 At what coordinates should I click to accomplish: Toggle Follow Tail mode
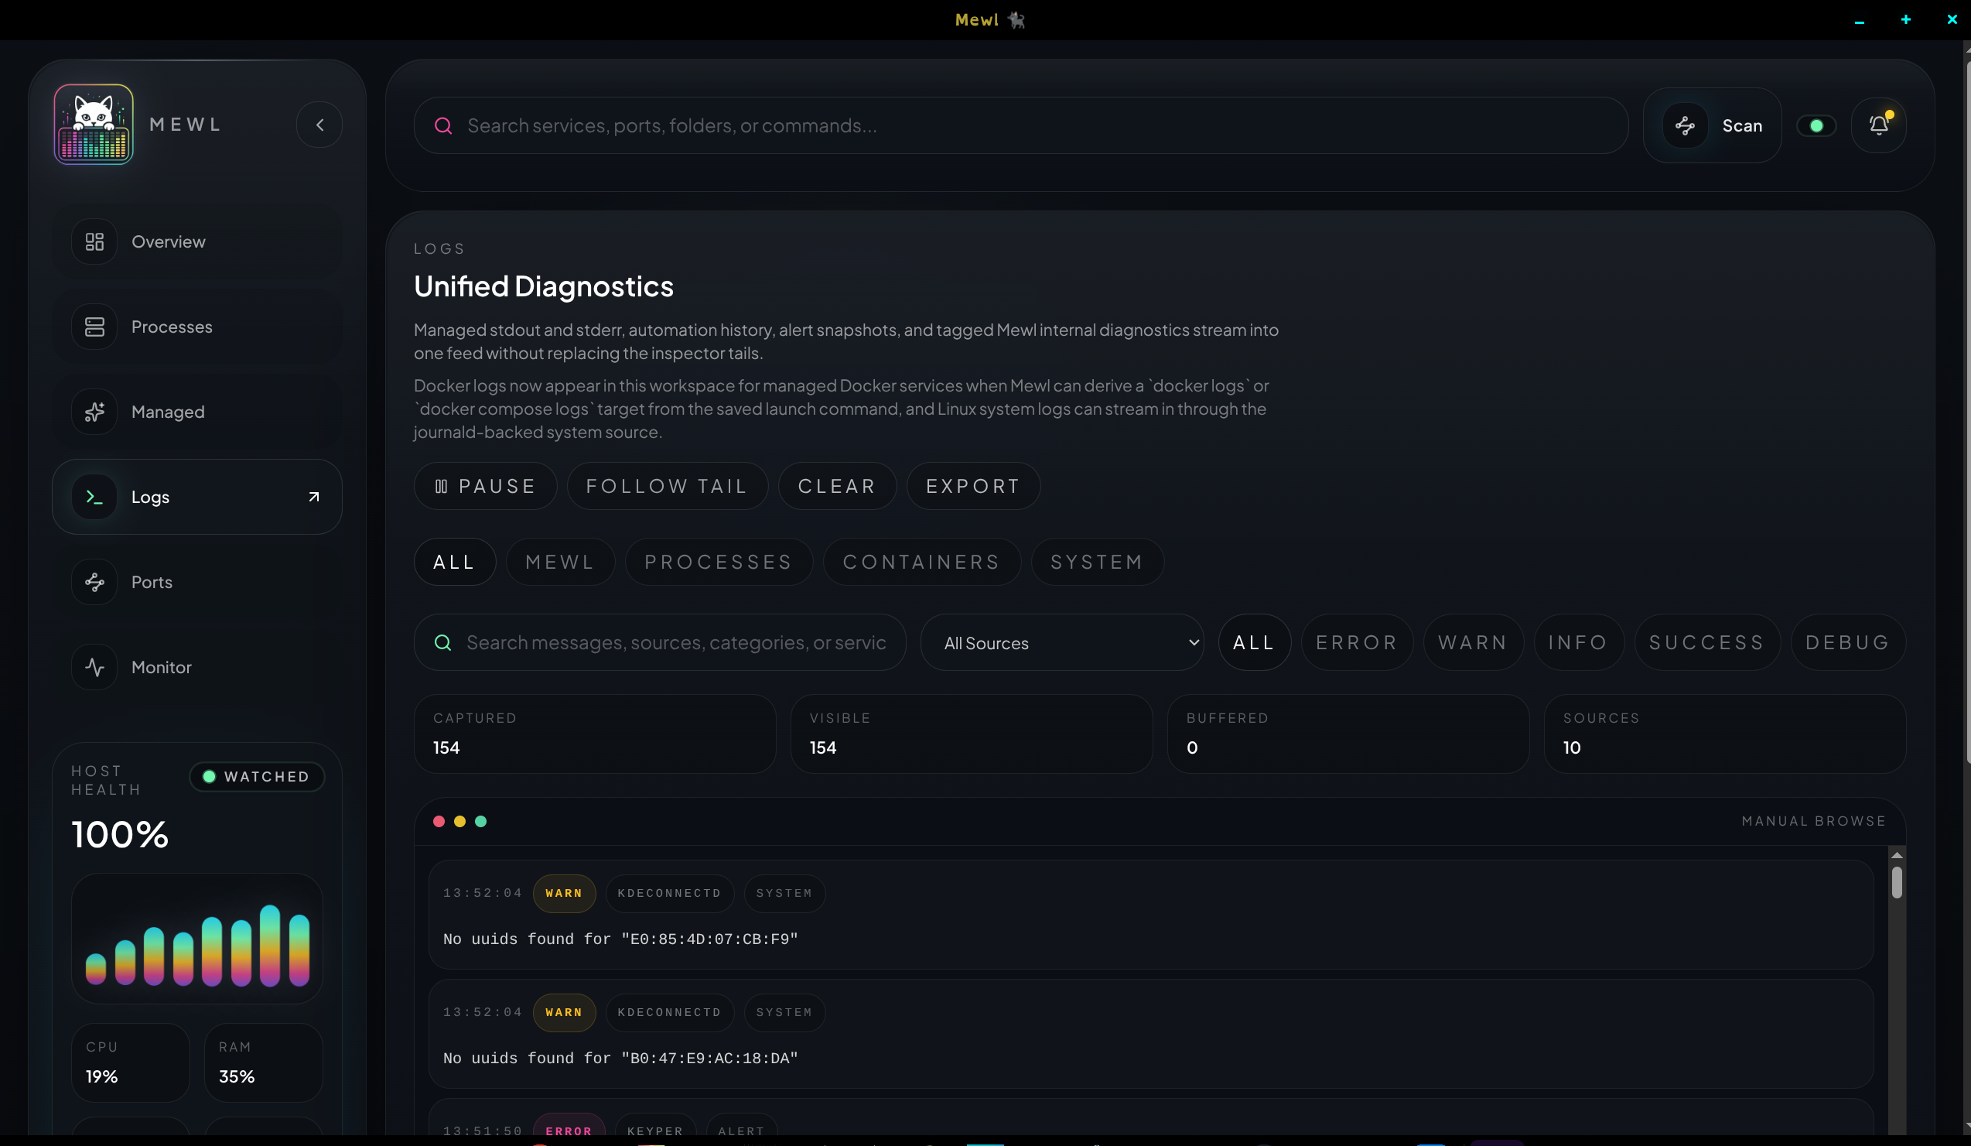(x=666, y=487)
